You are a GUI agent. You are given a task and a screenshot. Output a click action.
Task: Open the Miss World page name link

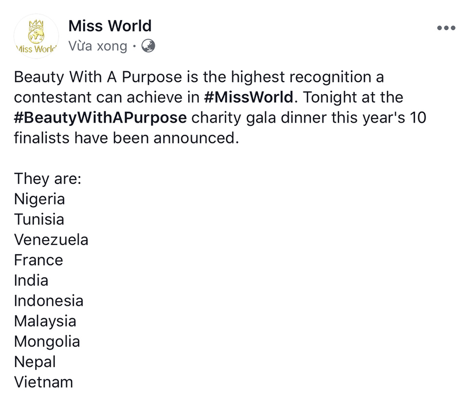coord(110,26)
